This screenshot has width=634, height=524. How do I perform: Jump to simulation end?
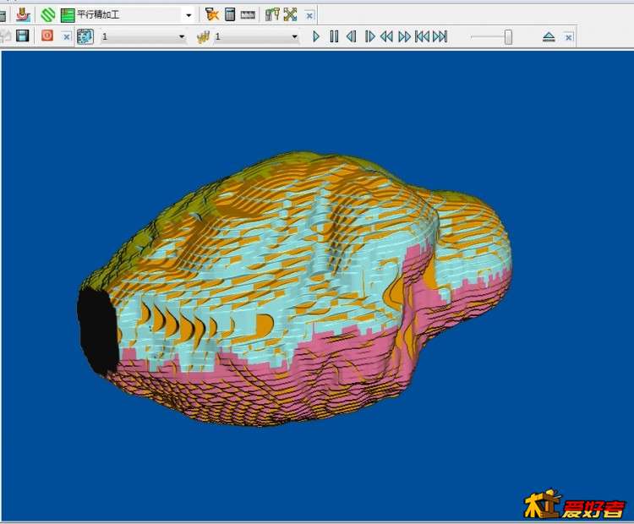440,37
